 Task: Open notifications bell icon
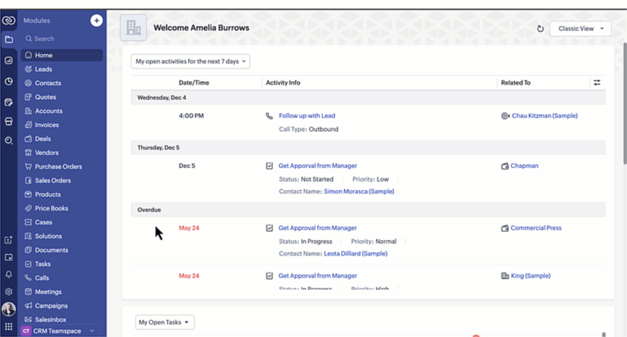coord(9,275)
